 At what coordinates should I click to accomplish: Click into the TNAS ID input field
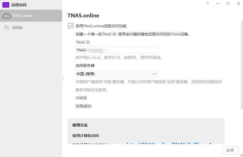click(117, 50)
